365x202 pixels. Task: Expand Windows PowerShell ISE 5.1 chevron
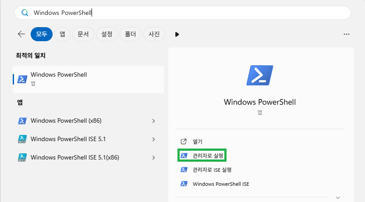tap(153, 139)
